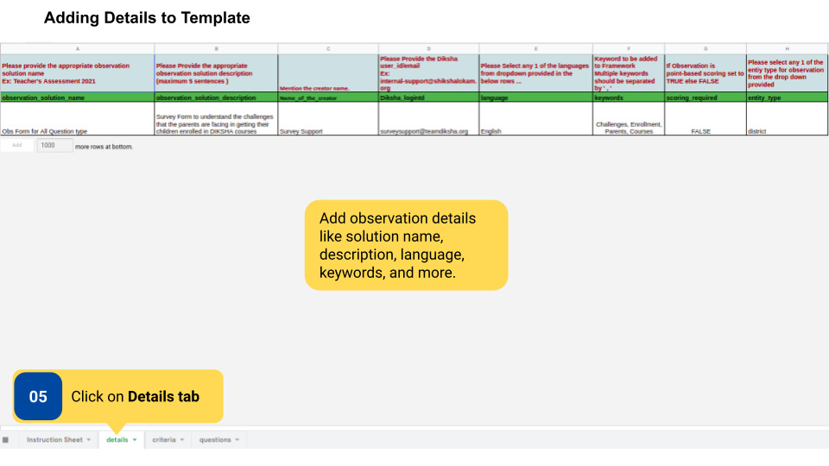Select the criteria sheet tab
Viewport: 829px width, 466px height.
tap(164, 440)
